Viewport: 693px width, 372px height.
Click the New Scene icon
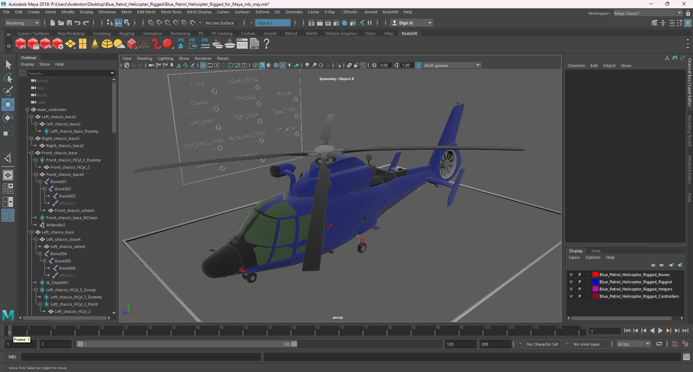[53, 23]
